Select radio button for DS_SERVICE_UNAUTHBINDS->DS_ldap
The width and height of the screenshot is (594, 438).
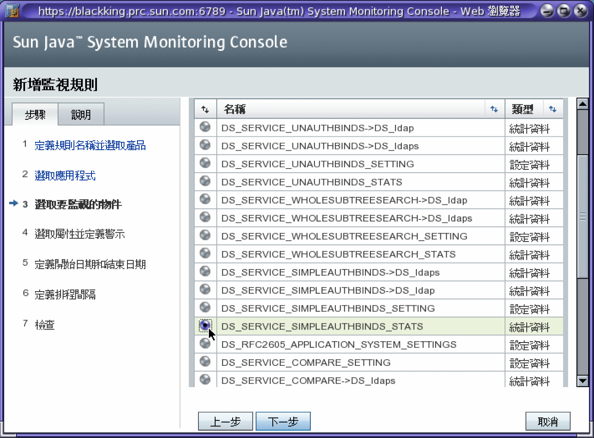(x=205, y=127)
